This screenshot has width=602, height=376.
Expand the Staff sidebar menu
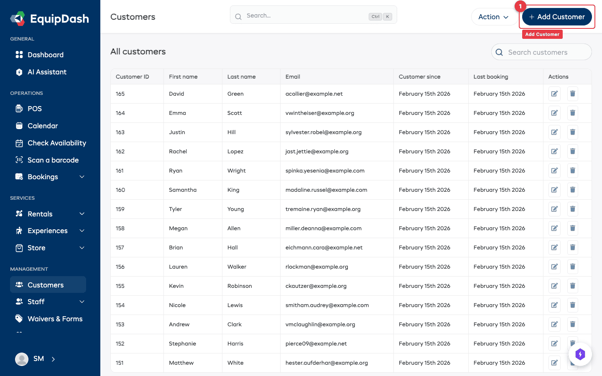tap(82, 302)
